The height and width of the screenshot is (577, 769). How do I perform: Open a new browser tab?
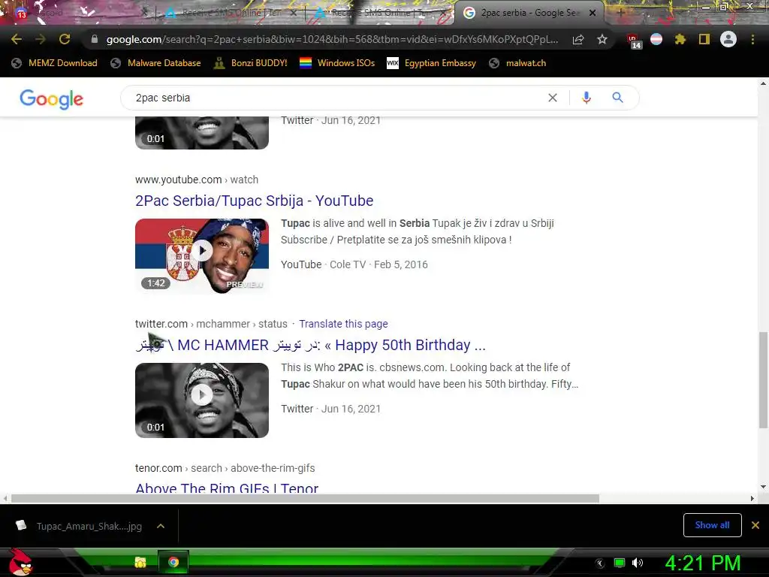[x=620, y=14]
